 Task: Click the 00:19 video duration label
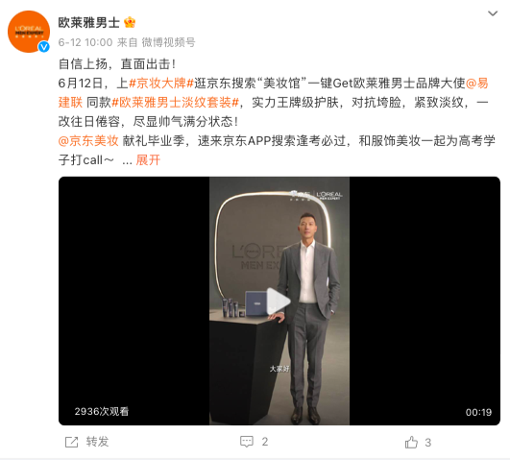[478, 412]
